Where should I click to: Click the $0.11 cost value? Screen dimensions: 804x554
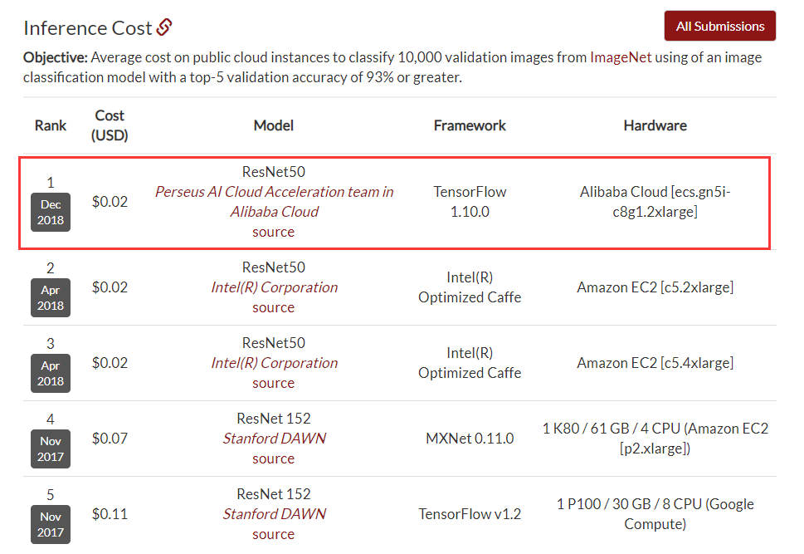coord(110,514)
